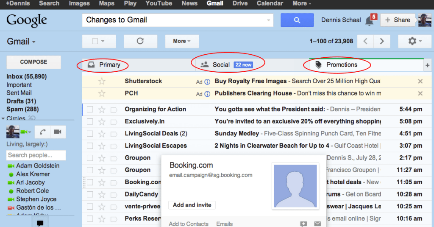Select the Organizing for Action checkbox
Image resolution: width=434 pixels, height=227 pixels.
click(90, 109)
